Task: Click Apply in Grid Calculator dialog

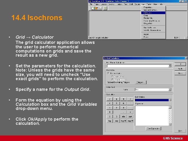Action: (180, 69)
